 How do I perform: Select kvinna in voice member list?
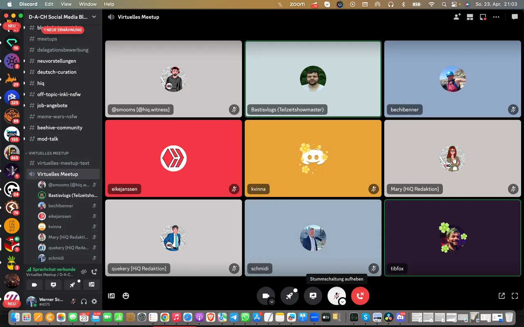pos(67,226)
